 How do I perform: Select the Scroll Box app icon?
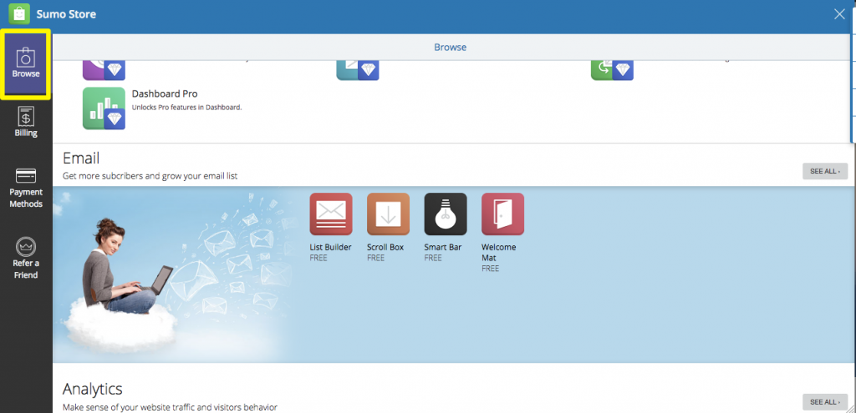388,214
